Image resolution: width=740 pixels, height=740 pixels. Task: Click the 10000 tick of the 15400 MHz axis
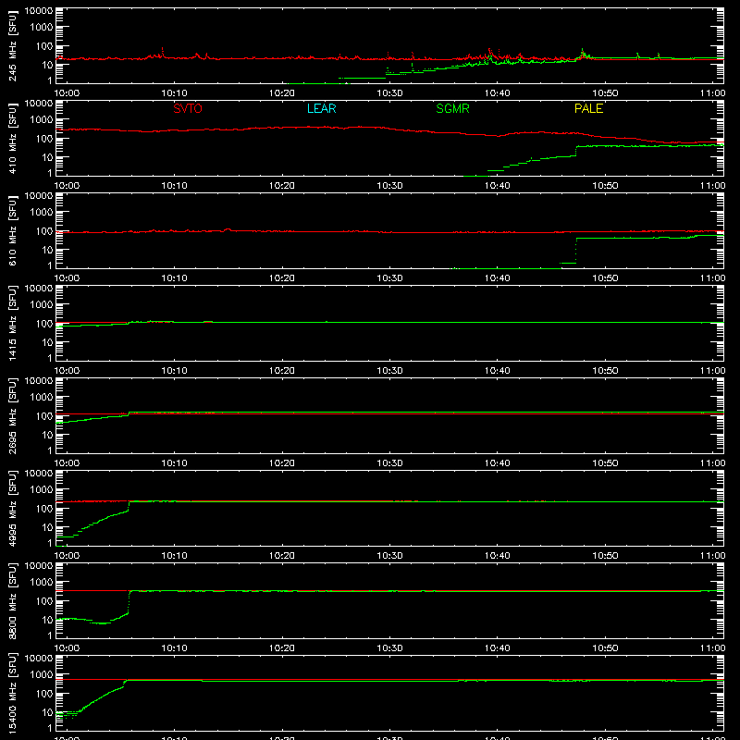[39, 659]
